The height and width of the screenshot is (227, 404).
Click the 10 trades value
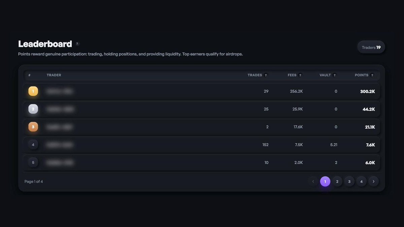(266, 162)
